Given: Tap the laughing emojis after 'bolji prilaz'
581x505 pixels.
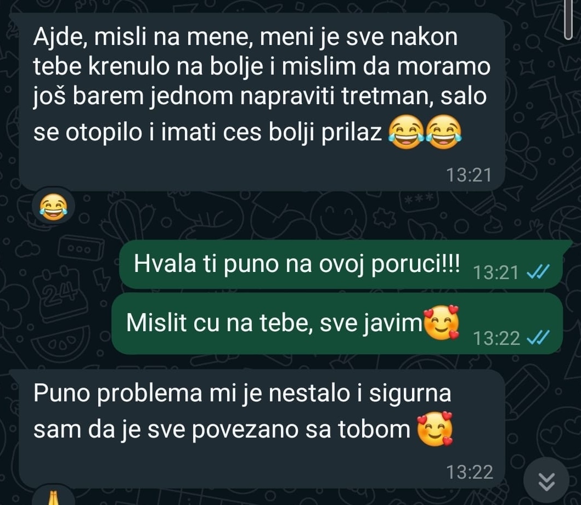Looking at the screenshot, I should [425, 132].
